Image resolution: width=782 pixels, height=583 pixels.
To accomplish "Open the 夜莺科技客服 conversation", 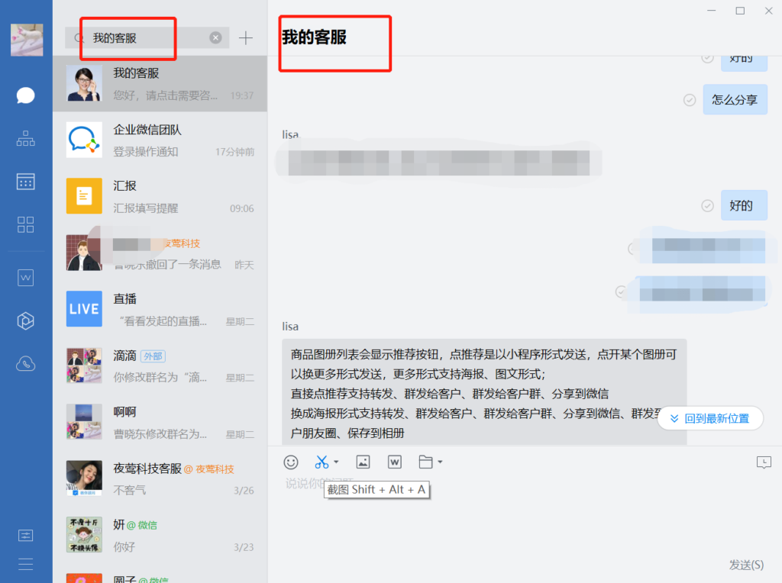I will click(x=160, y=478).
